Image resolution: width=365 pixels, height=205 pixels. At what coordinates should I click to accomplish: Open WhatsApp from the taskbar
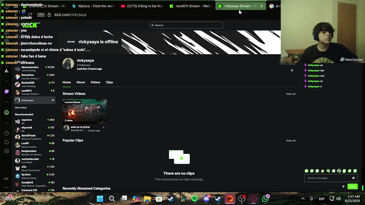pos(265,198)
